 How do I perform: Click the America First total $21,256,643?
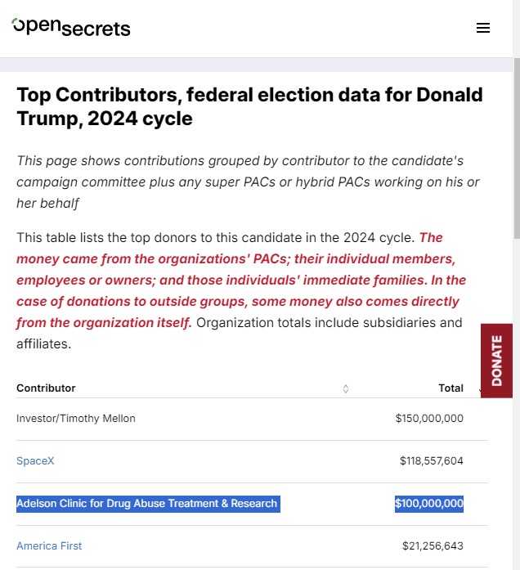tap(433, 546)
